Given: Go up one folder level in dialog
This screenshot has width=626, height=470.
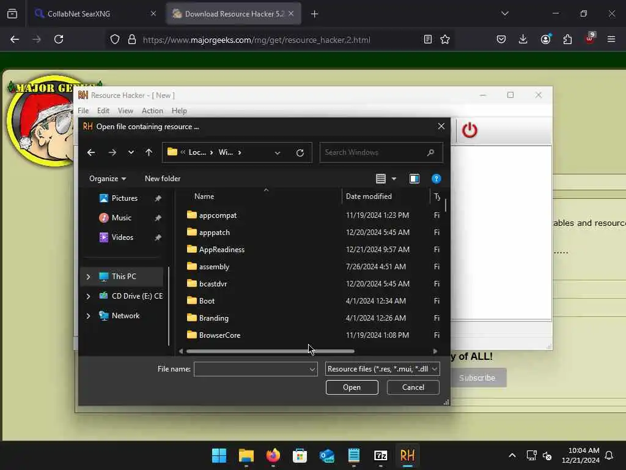Looking at the screenshot, I should point(149,152).
